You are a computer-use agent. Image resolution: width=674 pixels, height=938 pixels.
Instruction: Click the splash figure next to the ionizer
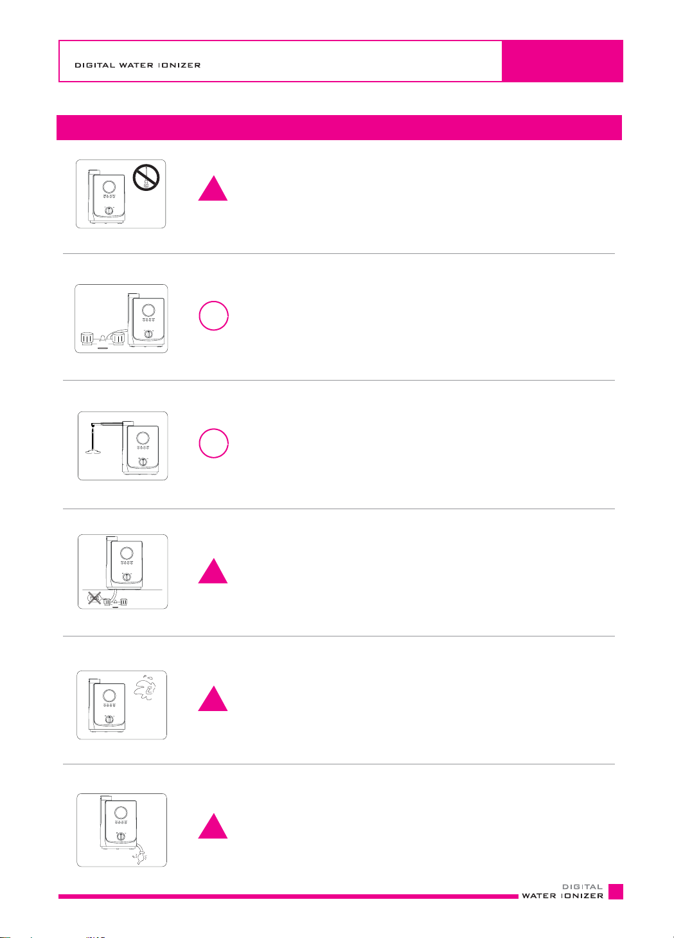point(146,691)
